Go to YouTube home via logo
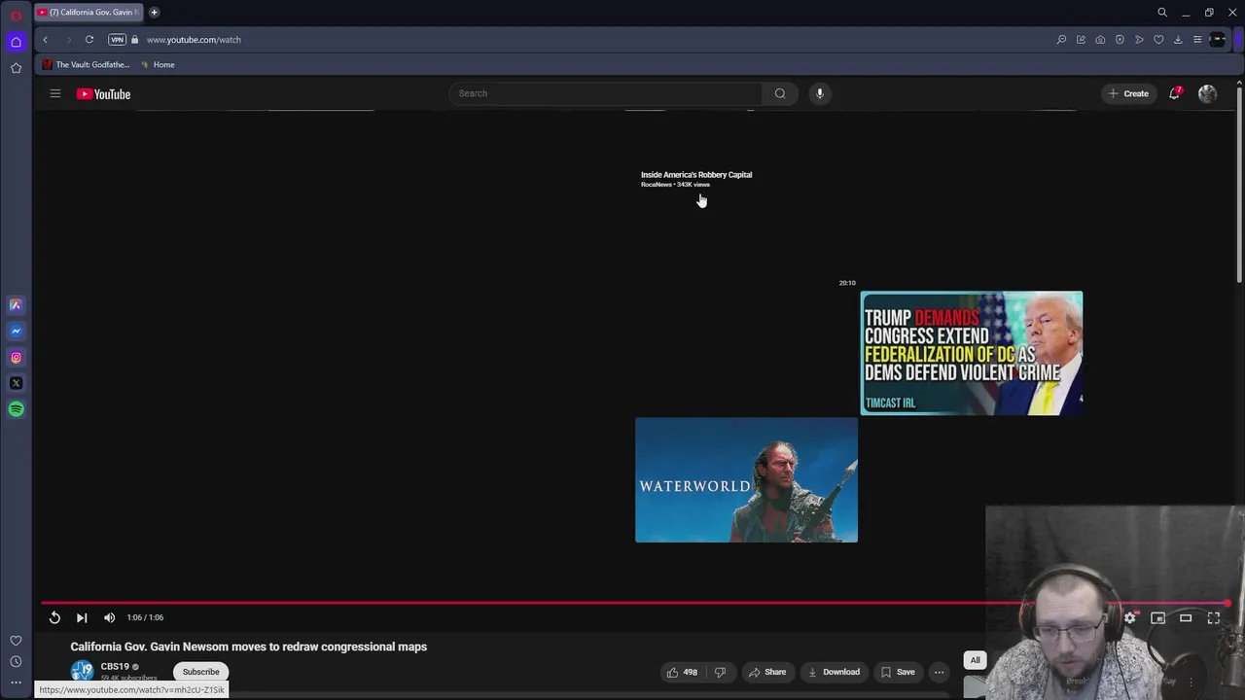This screenshot has height=700, width=1245. [104, 94]
